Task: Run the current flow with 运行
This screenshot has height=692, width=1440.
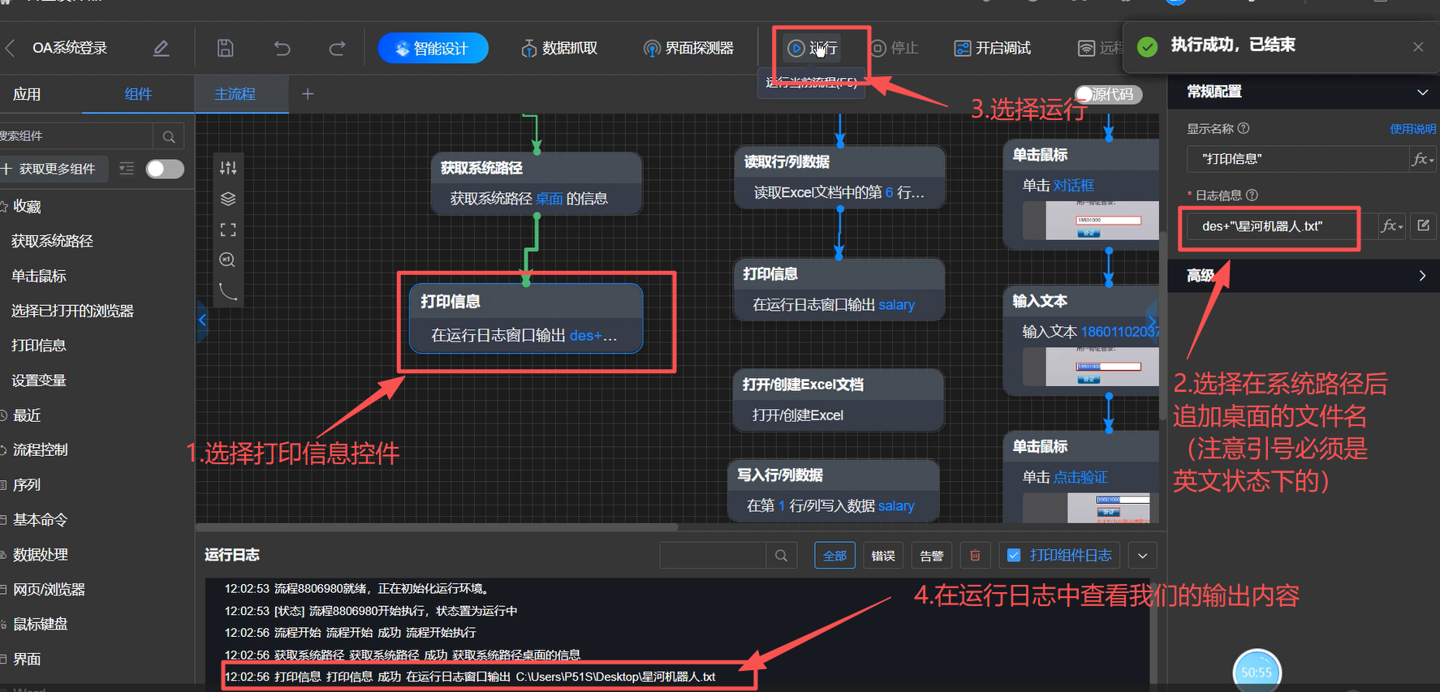Action: coord(813,49)
